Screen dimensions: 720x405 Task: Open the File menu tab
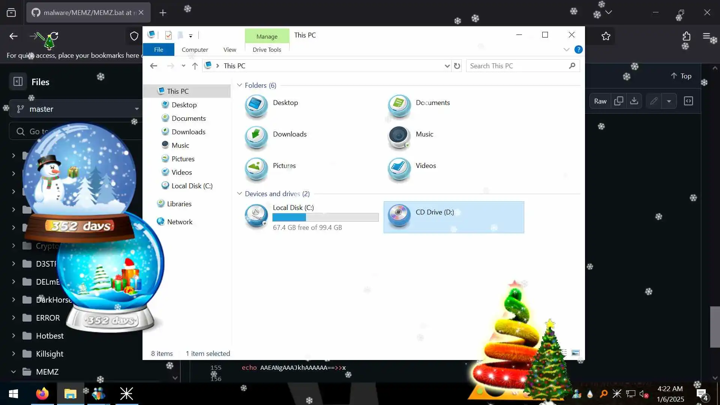pyautogui.click(x=158, y=49)
